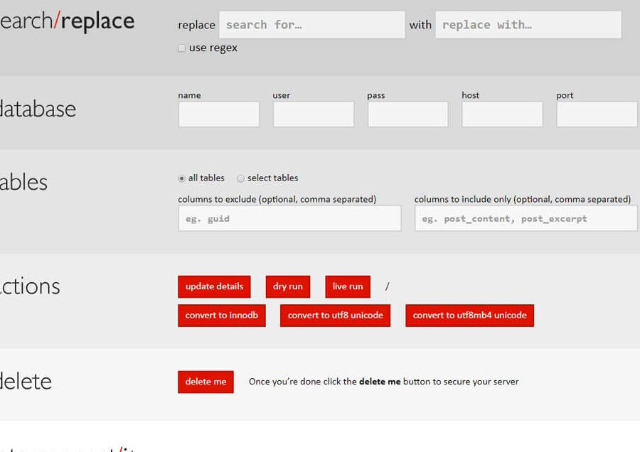Click the 'search/replace' page heading
Viewport: 640px width, 452px height.
tap(67, 21)
